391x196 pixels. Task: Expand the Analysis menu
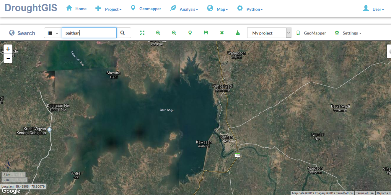point(184,9)
